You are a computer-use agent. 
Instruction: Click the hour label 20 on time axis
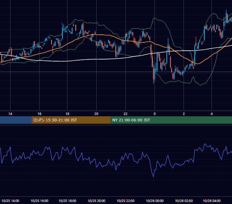pyautogui.click(x=96, y=114)
